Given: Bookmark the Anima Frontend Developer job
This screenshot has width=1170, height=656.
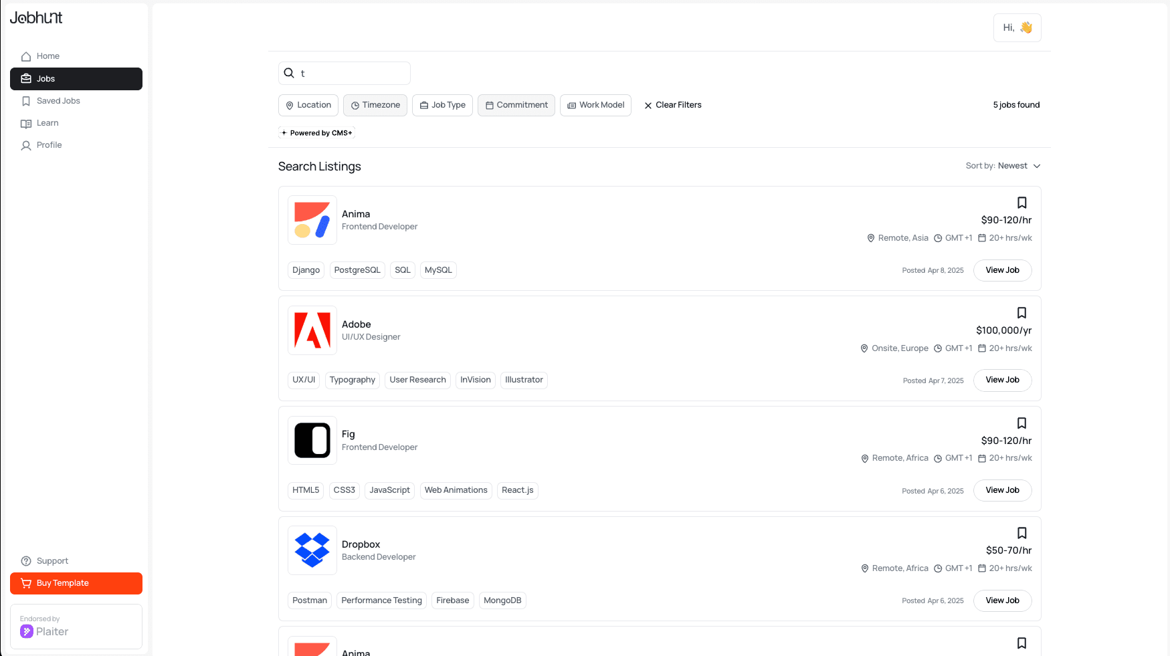Looking at the screenshot, I should [1021, 202].
